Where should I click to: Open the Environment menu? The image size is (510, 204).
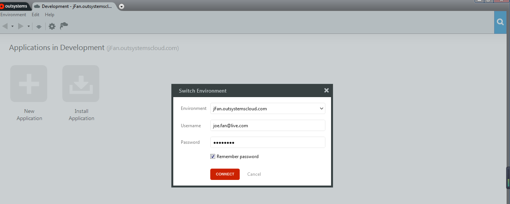pyautogui.click(x=13, y=15)
